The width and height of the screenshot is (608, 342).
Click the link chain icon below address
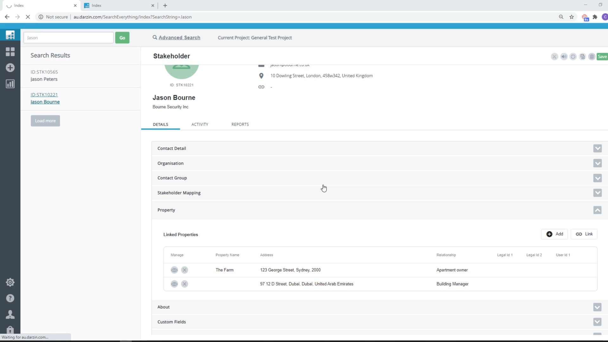(261, 87)
